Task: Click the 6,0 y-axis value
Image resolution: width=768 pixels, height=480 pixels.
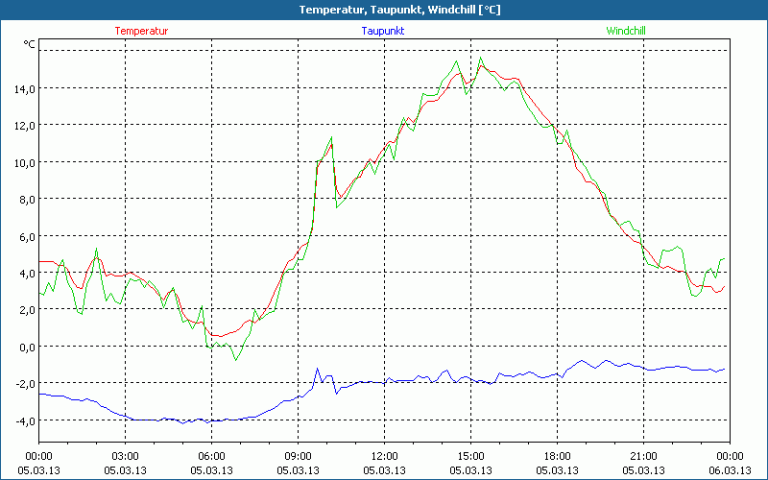Action: [28, 236]
